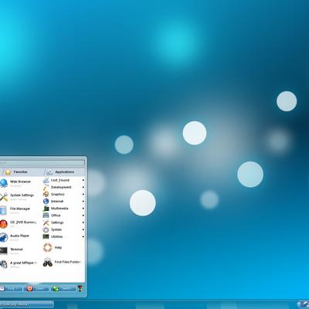Click the small red-black icon beside footer buttons
The image size is (309, 309).
[80, 288]
